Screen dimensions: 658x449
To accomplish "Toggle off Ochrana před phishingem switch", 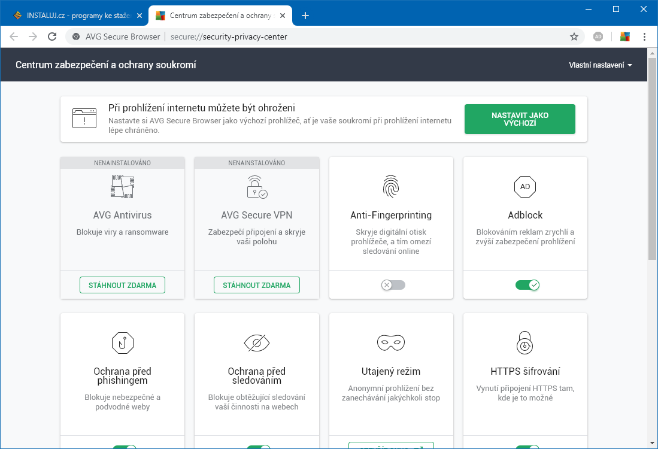I will pyautogui.click(x=125, y=447).
